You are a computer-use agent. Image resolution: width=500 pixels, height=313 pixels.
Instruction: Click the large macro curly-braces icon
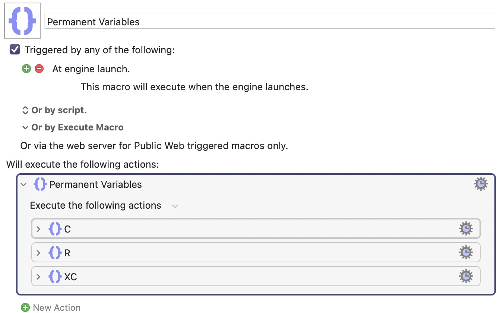pyautogui.click(x=22, y=20)
